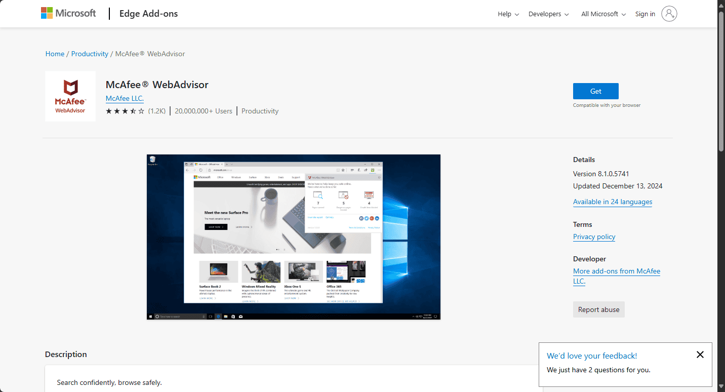Click Compatible with your browser text
Screen dimensions: 725x392
[607, 105]
